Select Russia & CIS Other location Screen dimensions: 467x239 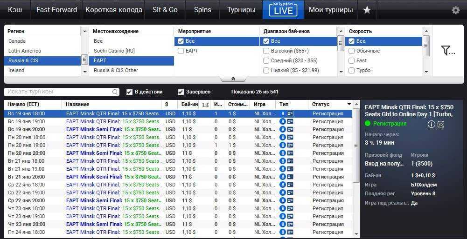(x=132, y=71)
